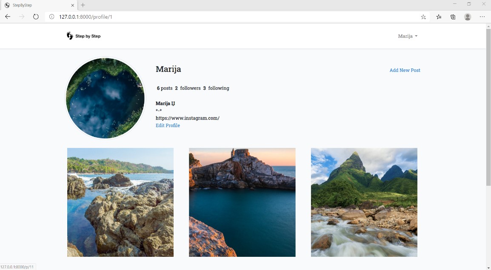This screenshot has height=270, width=491.
Task: Click the instagram.com link in the bio
Action: click(x=188, y=118)
